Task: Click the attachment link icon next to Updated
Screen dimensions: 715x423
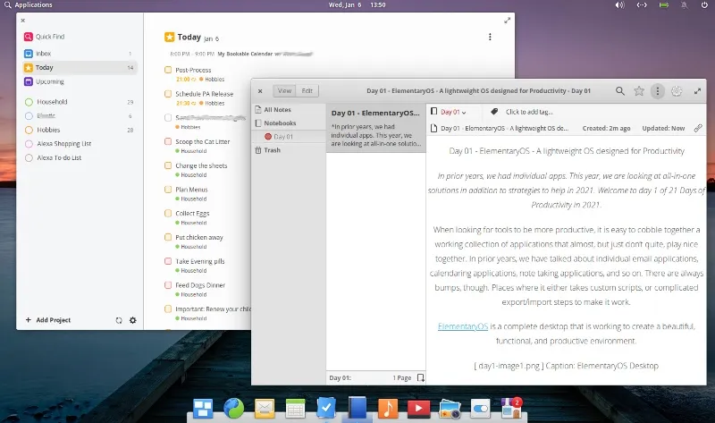Action: pos(698,128)
